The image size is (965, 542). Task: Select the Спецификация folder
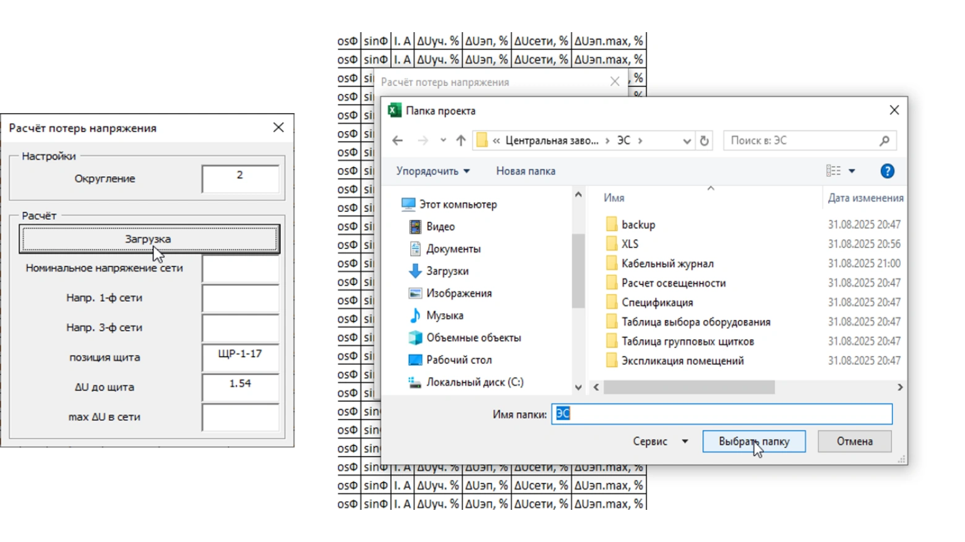[x=657, y=302]
